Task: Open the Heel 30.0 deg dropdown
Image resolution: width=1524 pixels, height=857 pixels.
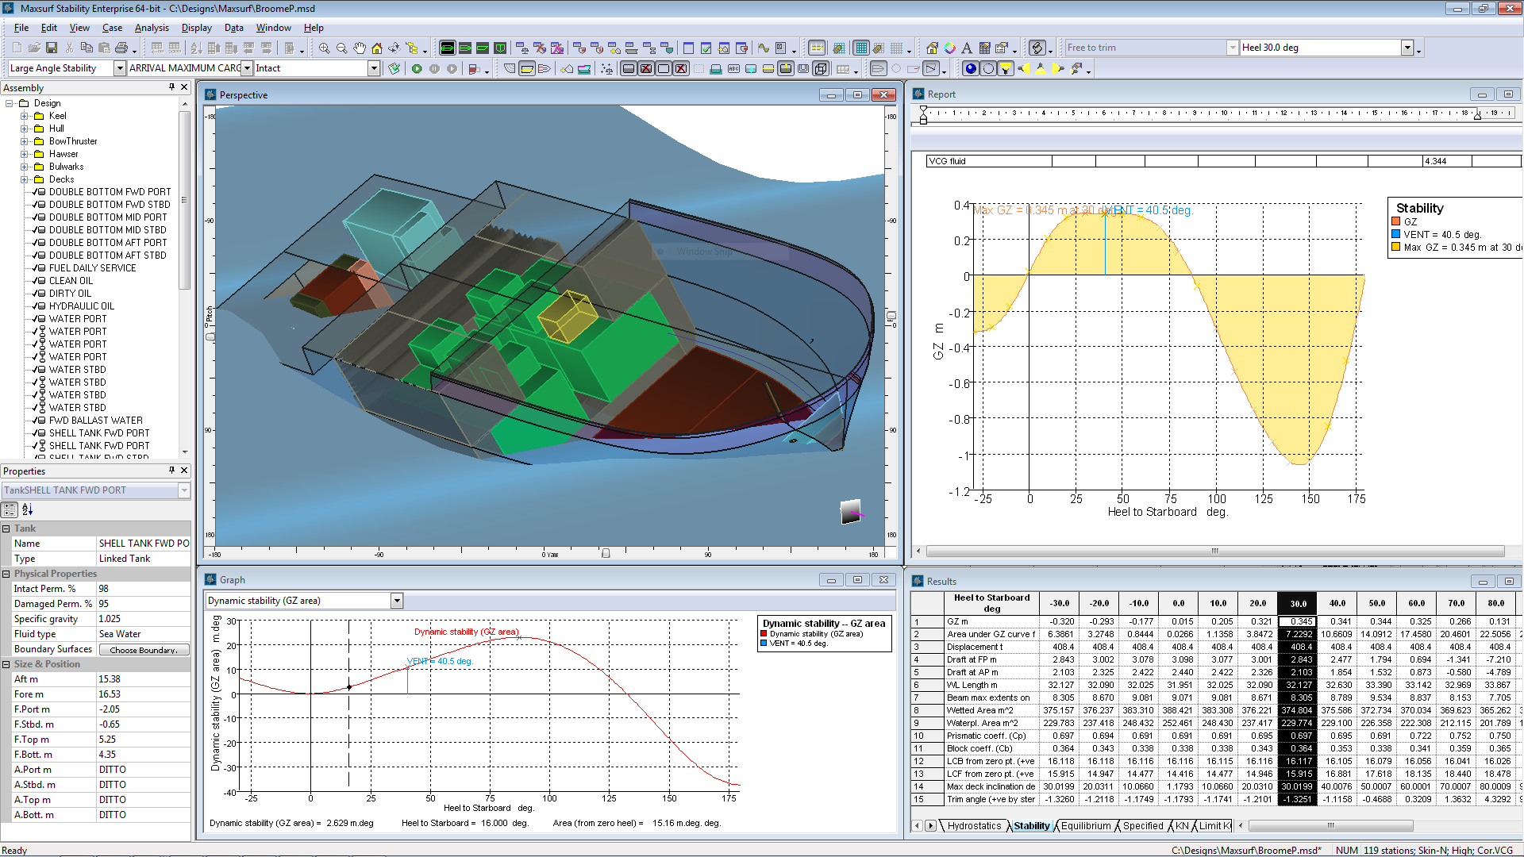Action: [x=1407, y=48]
